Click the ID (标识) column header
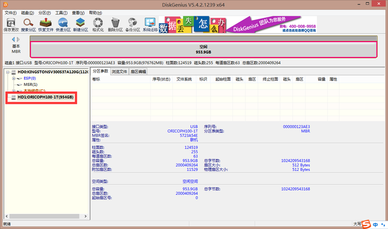Viewport: 388px width, 229px height. (203, 79)
